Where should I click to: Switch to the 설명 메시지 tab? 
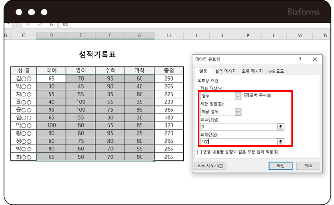click(x=225, y=71)
